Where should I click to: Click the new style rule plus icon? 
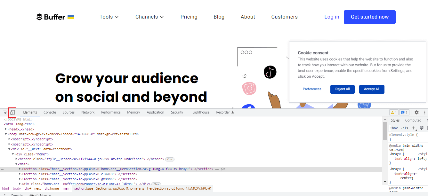[x=414, y=128]
